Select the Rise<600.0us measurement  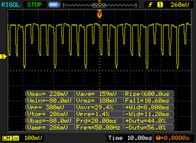click(x=147, y=94)
